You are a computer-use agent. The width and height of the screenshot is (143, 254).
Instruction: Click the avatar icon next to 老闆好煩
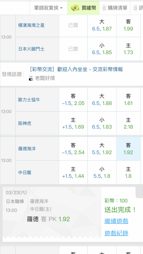coord(31,78)
